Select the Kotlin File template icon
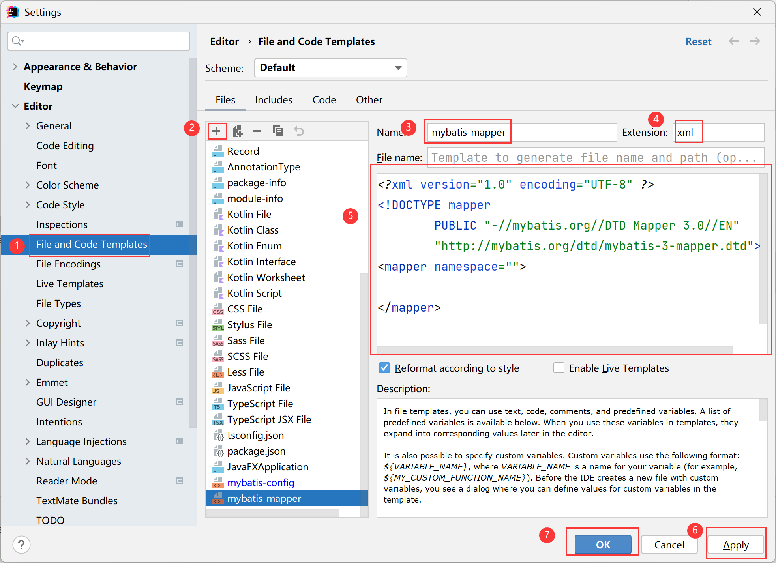Screen dimensions: 776x563 (x=218, y=214)
